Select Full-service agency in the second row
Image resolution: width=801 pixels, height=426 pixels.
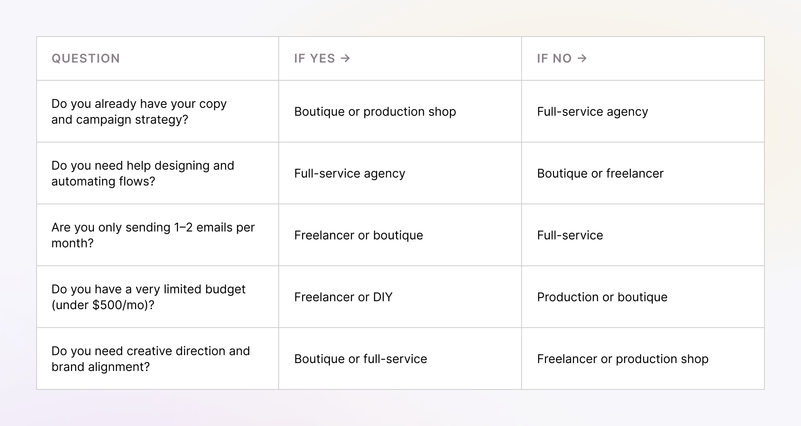349,173
